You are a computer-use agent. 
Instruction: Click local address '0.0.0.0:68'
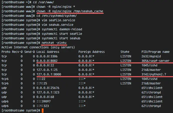tap(45, 97)
